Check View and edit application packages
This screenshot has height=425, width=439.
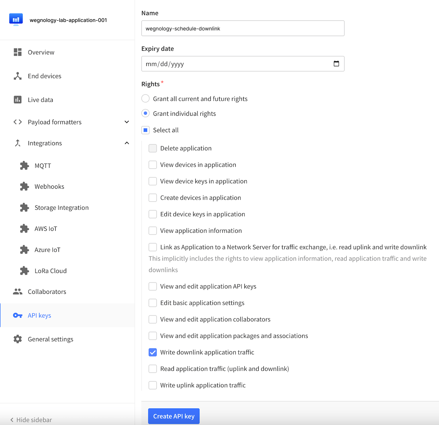tap(153, 336)
